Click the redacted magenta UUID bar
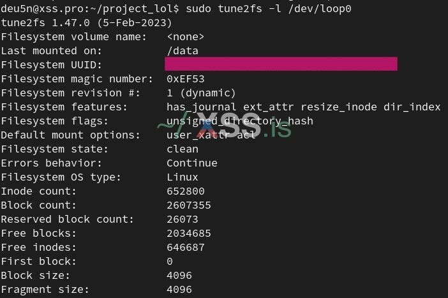The width and height of the screenshot is (448, 298). click(x=281, y=64)
